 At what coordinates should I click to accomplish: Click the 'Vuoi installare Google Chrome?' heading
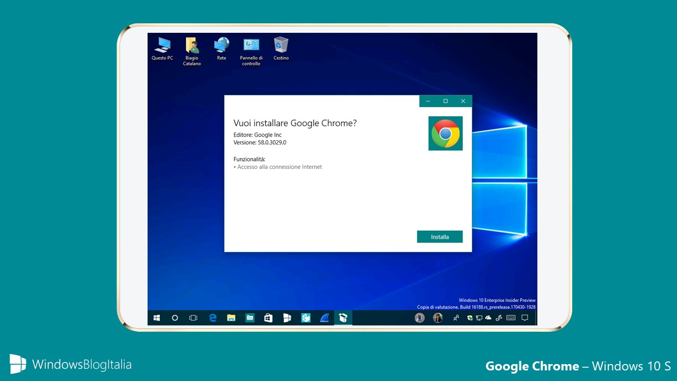tap(295, 123)
